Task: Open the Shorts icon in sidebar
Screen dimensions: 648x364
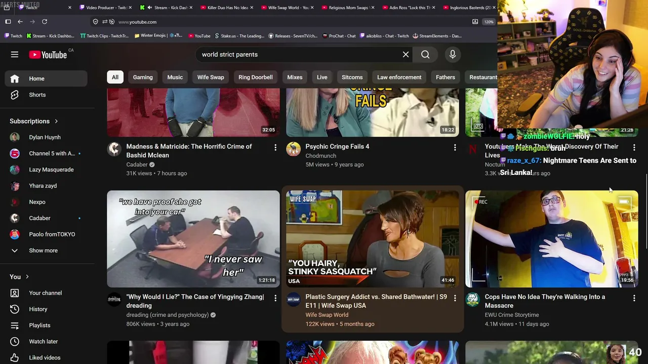Action: 15,95
